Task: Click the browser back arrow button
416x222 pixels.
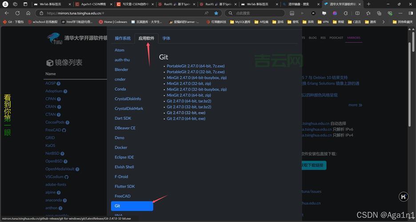Action: [7, 13]
